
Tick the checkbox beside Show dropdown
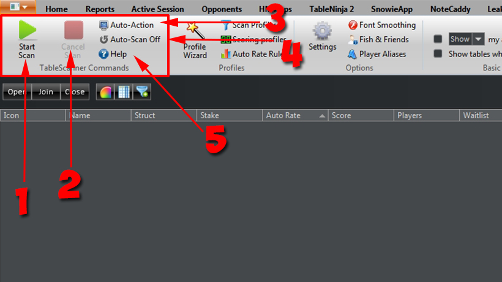438,39
